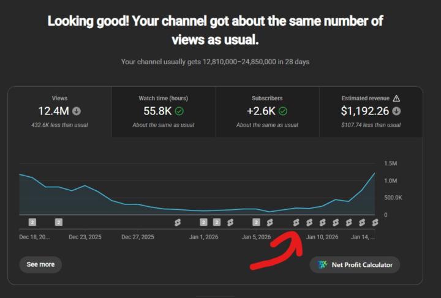This screenshot has width=441, height=298.
Task: Click the Shorts marker two days before Jan 10
Action: pyautogui.click(x=296, y=223)
